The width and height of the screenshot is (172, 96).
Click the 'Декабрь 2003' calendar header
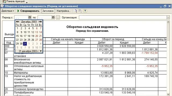29,22
